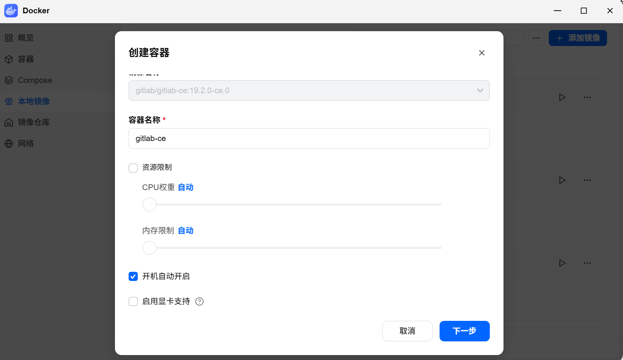Enable the 资源限制 checkbox

click(133, 168)
